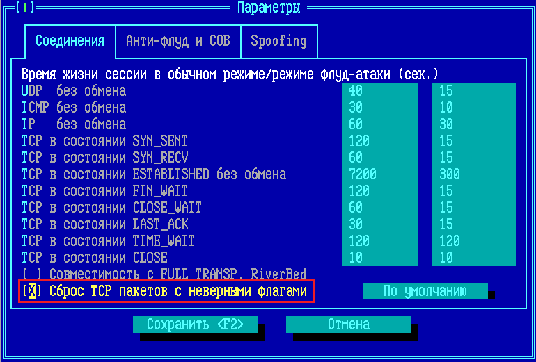The width and height of the screenshot is (536, 362).
Task: Edit UDP без обмена normal-mode value 40
Action: click(379, 91)
